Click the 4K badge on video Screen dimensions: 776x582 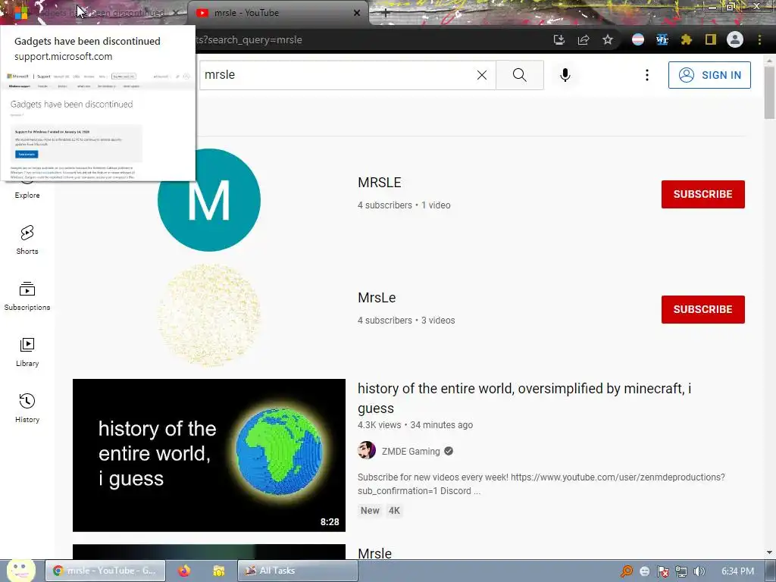point(394,510)
